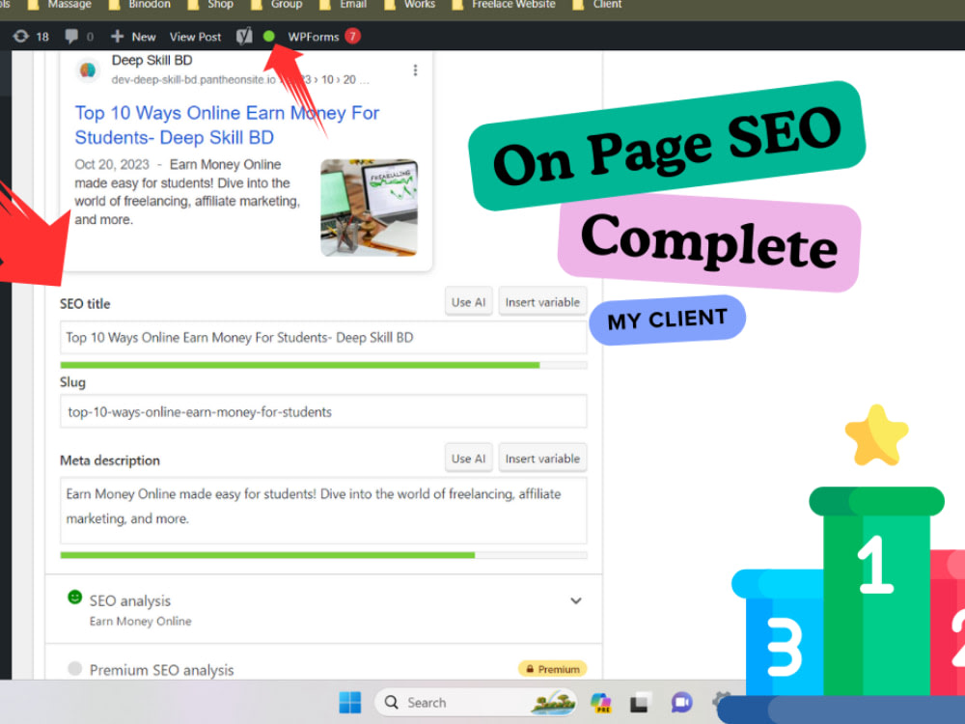The height and width of the screenshot is (724, 965).
Task: Click the SEO title length progress bar
Action: click(x=323, y=365)
